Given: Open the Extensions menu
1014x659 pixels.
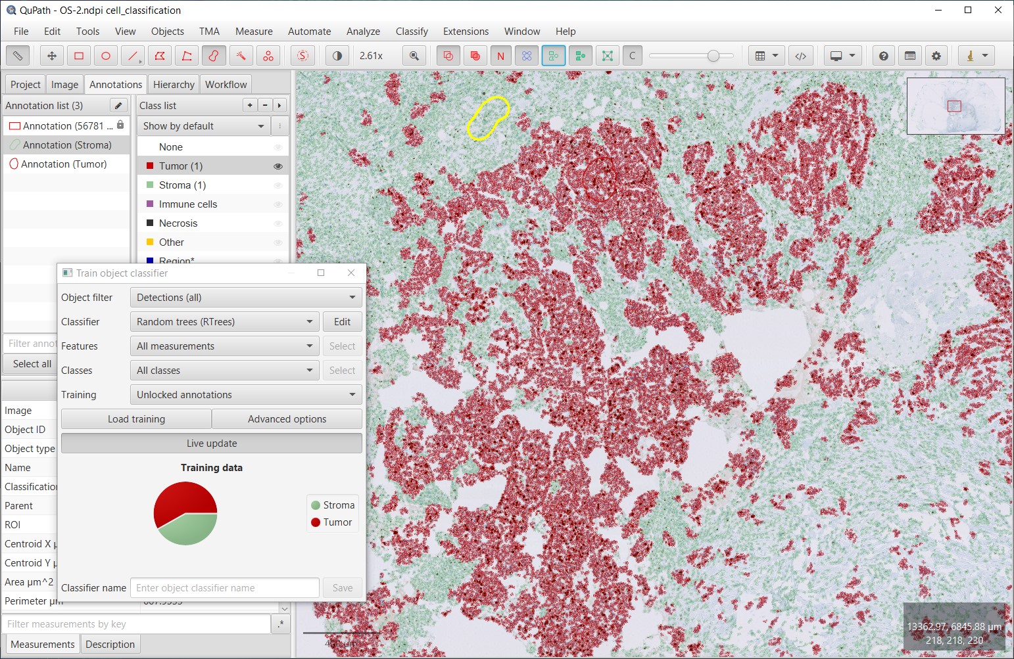Looking at the screenshot, I should click(466, 31).
